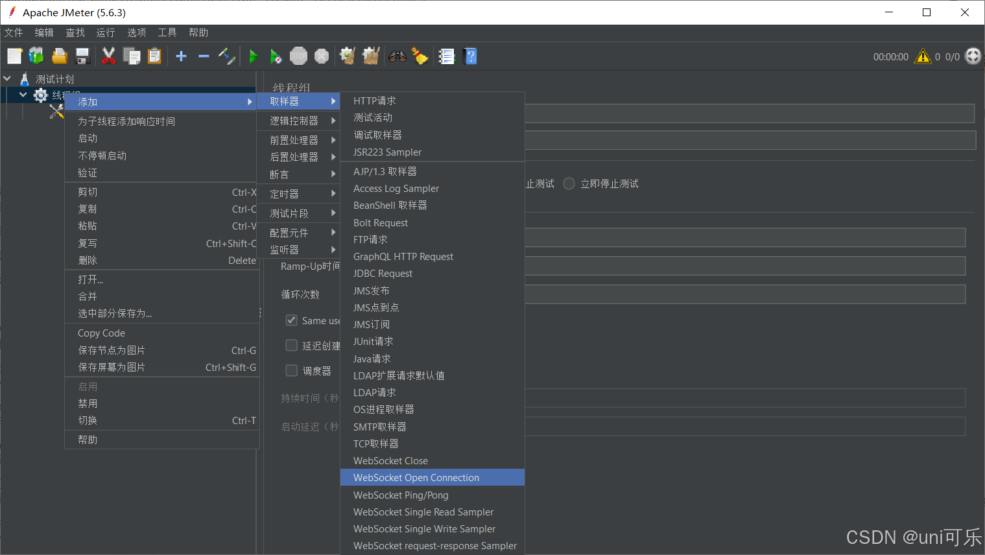Image resolution: width=985 pixels, height=555 pixels.
Task: Click the Reset Search yellow broom icon
Action: pyautogui.click(x=420, y=56)
